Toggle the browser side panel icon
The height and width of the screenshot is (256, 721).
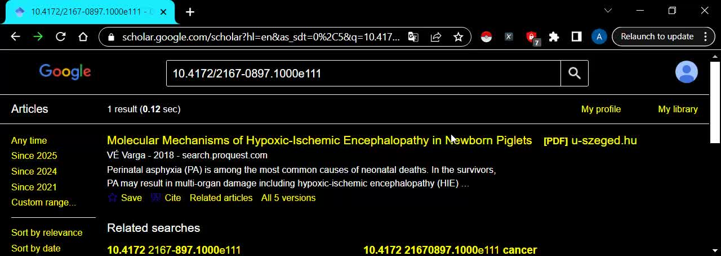click(576, 37)
